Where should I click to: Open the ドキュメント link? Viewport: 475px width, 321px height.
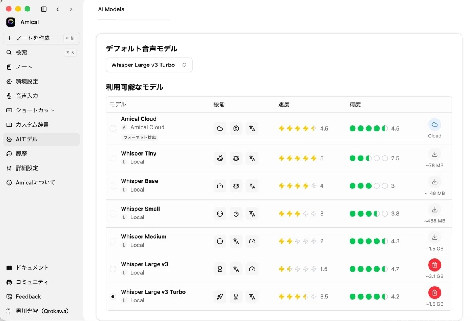41,268
